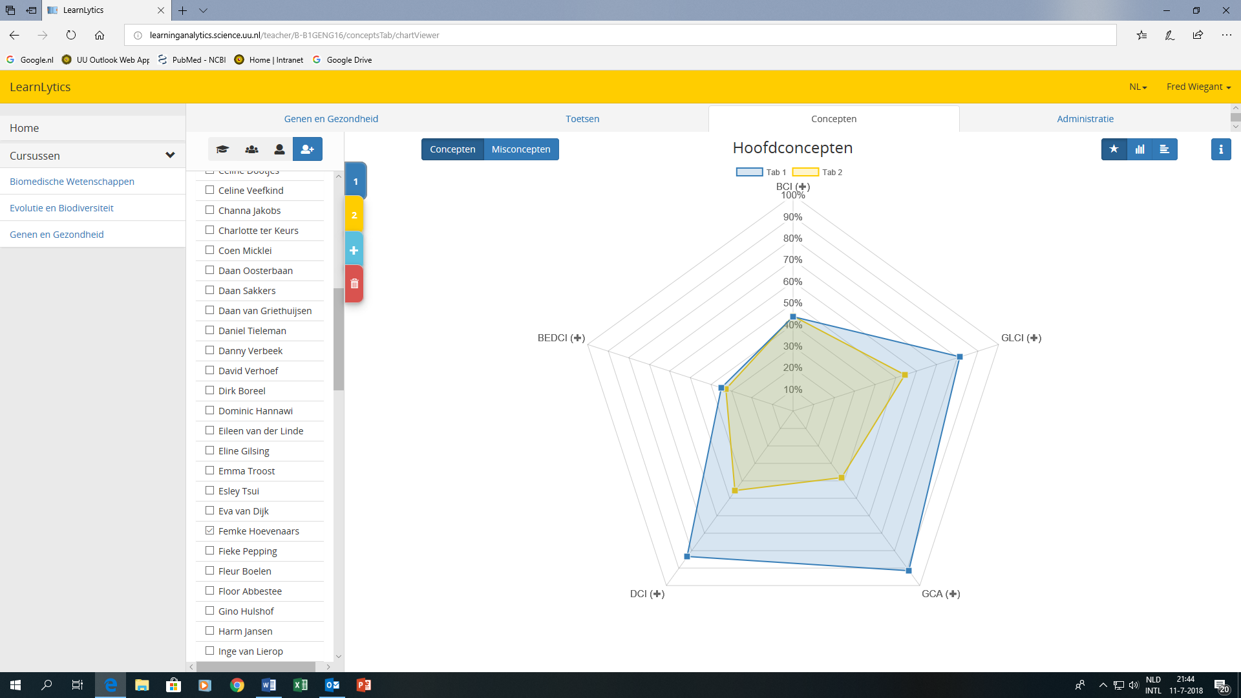Show Misconcepten chart
This screenshot has width=1241, height=698.
click(x=521, y=149)
